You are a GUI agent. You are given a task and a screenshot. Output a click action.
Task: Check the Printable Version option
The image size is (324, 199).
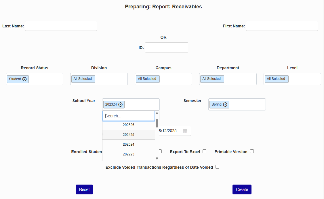click(252, 151)
